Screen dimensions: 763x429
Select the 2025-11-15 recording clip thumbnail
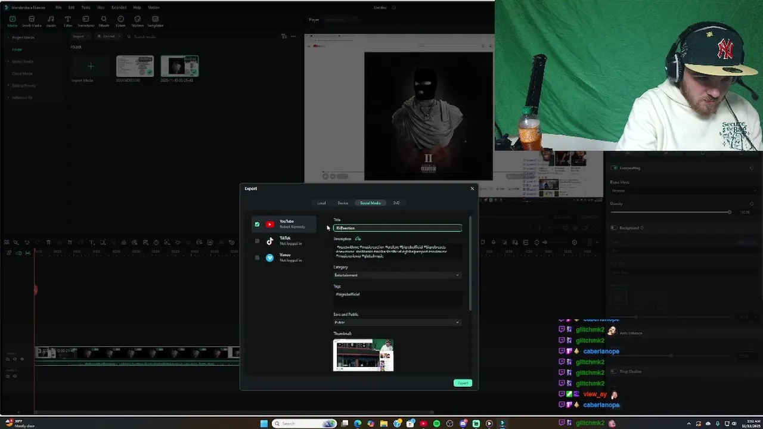click(x=180, y=66)
